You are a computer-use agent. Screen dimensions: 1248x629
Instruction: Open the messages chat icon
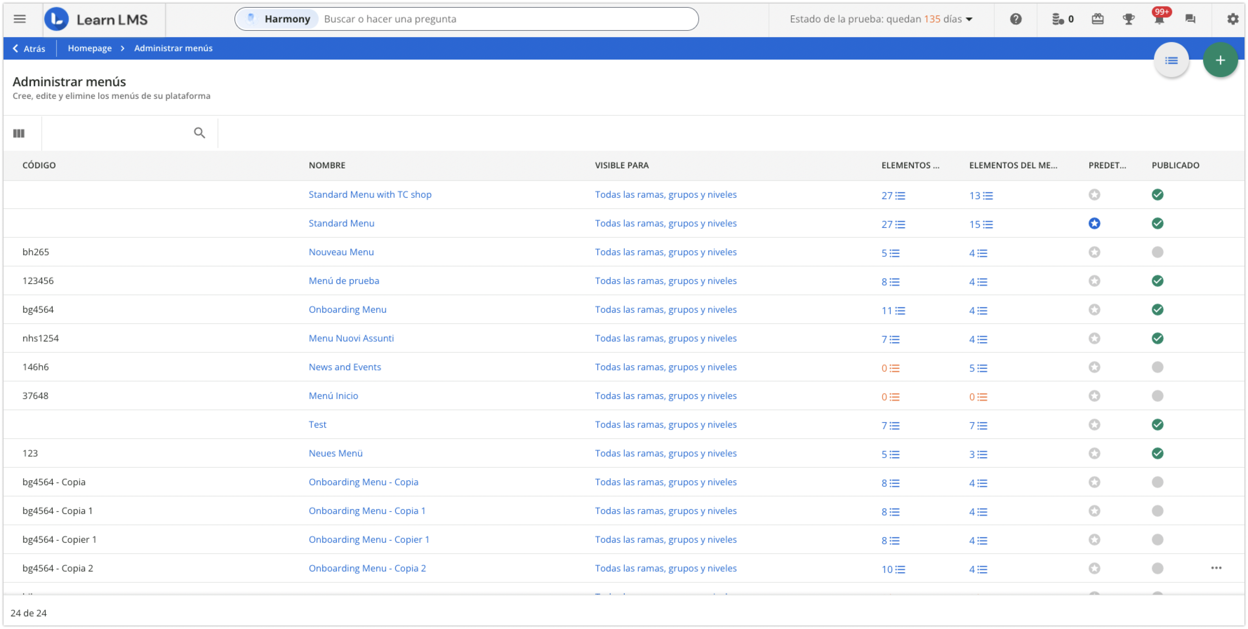(1190, 19)
